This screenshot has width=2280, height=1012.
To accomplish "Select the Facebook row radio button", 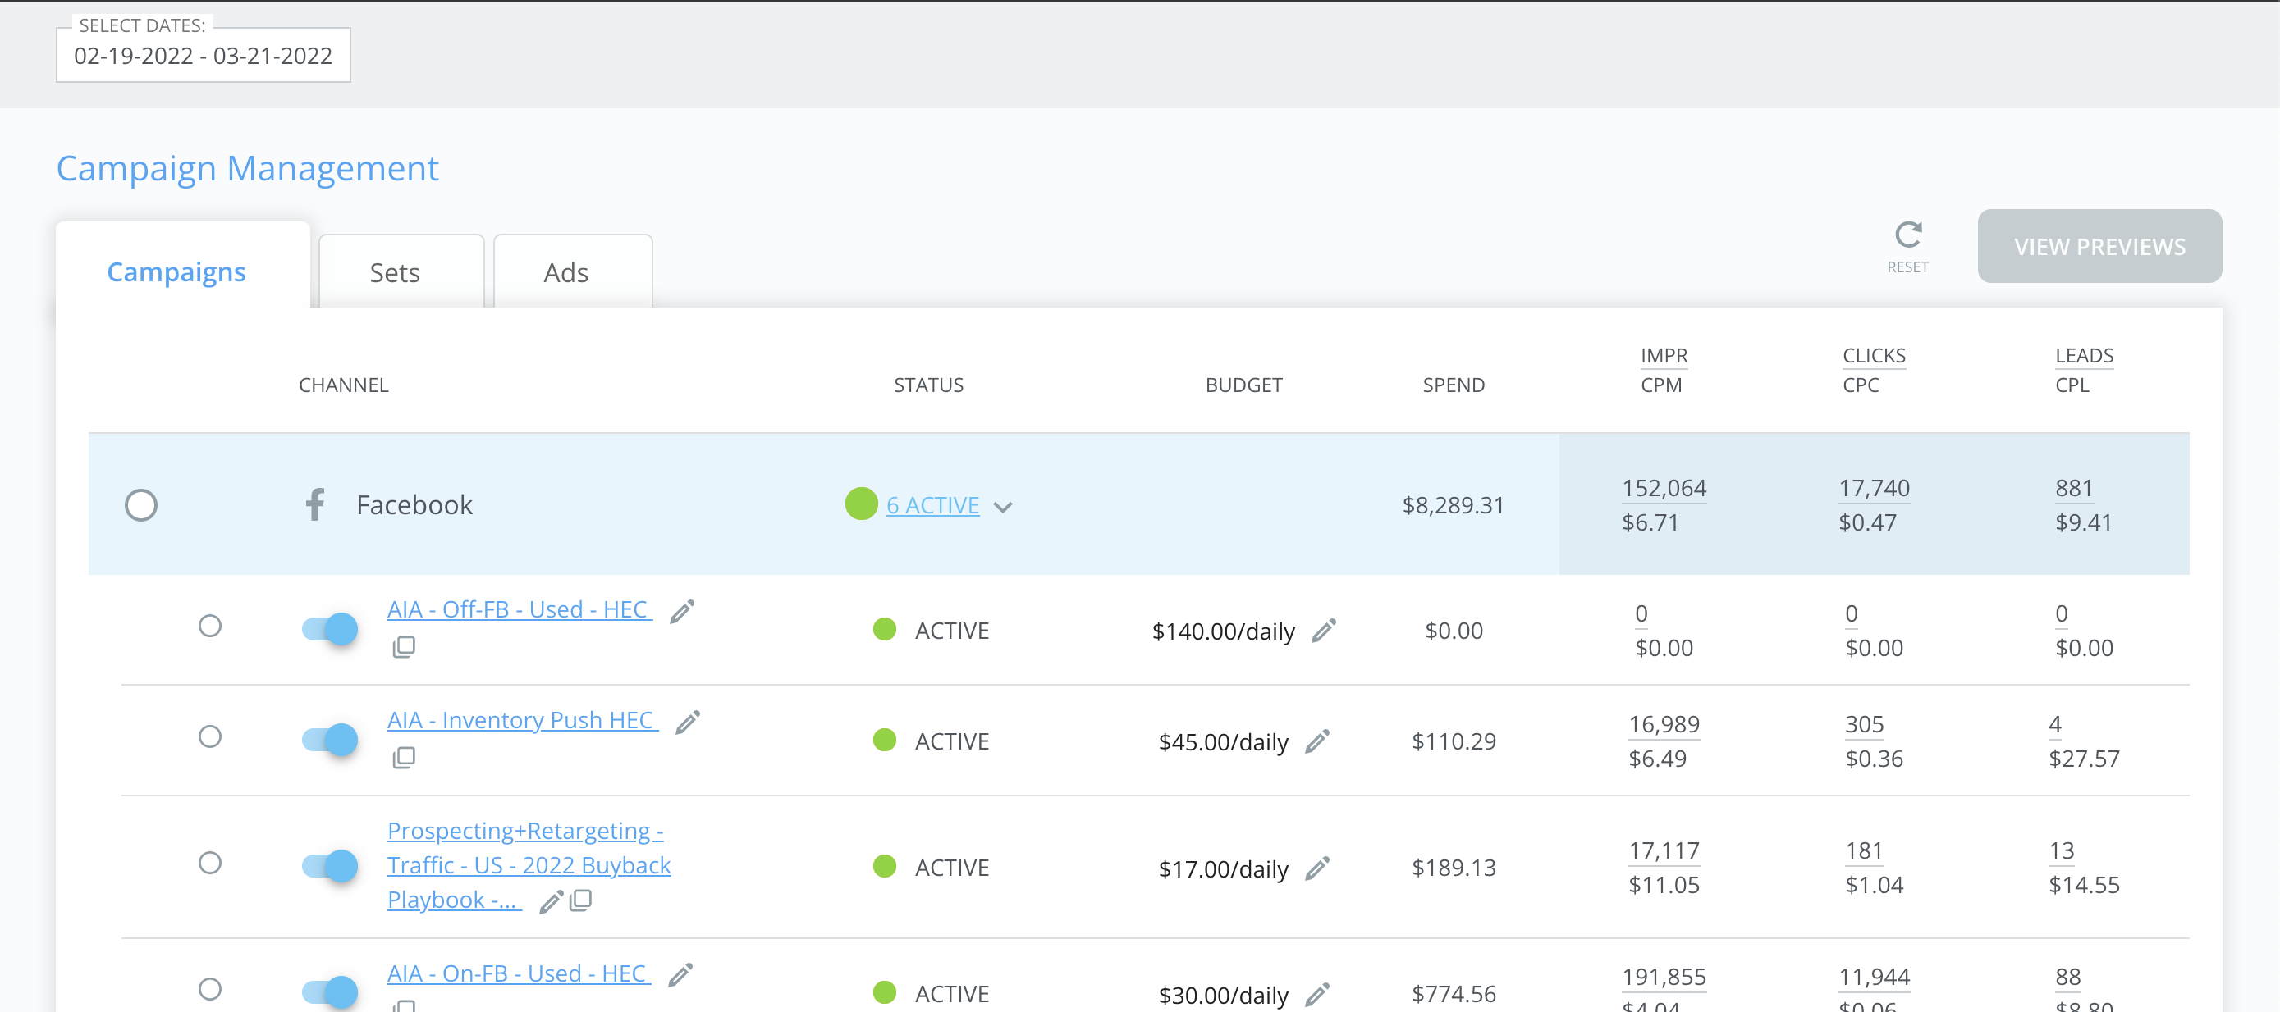I will [x=140, y=504].
